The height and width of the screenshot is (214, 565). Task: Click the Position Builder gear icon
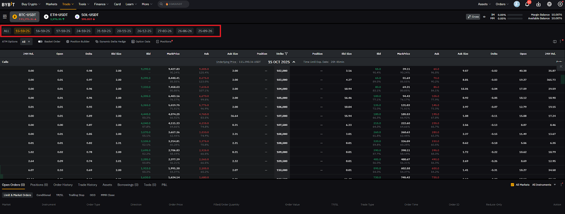(68, 42)
